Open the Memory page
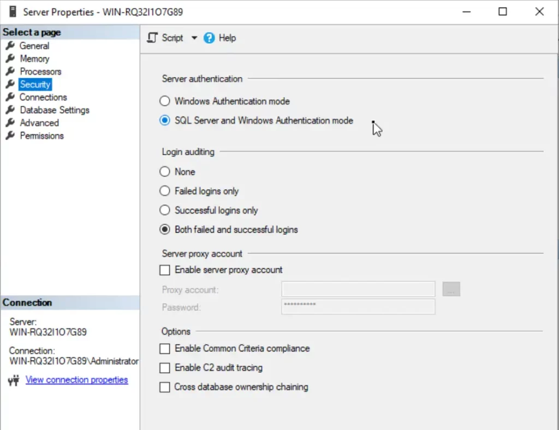This screenshot has width=559, height=430. tap(34, 58)
